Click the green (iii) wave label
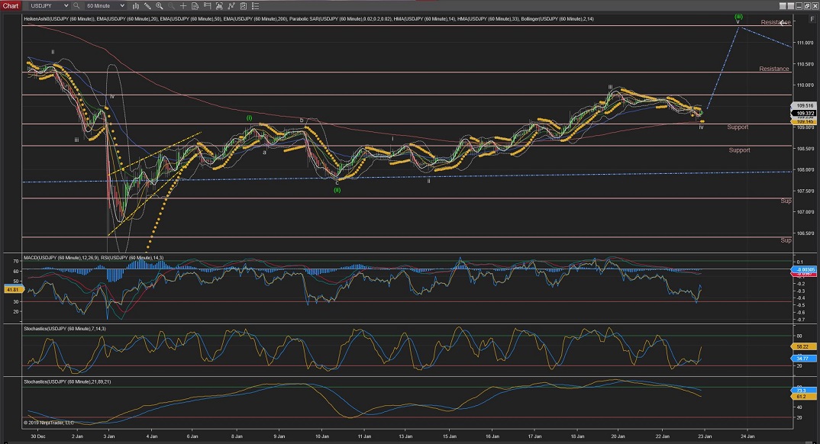The height and width of the screenshot is (444, 820). coord(738,16)
